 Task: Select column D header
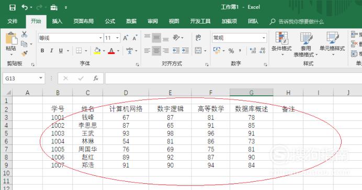[126, 93]
